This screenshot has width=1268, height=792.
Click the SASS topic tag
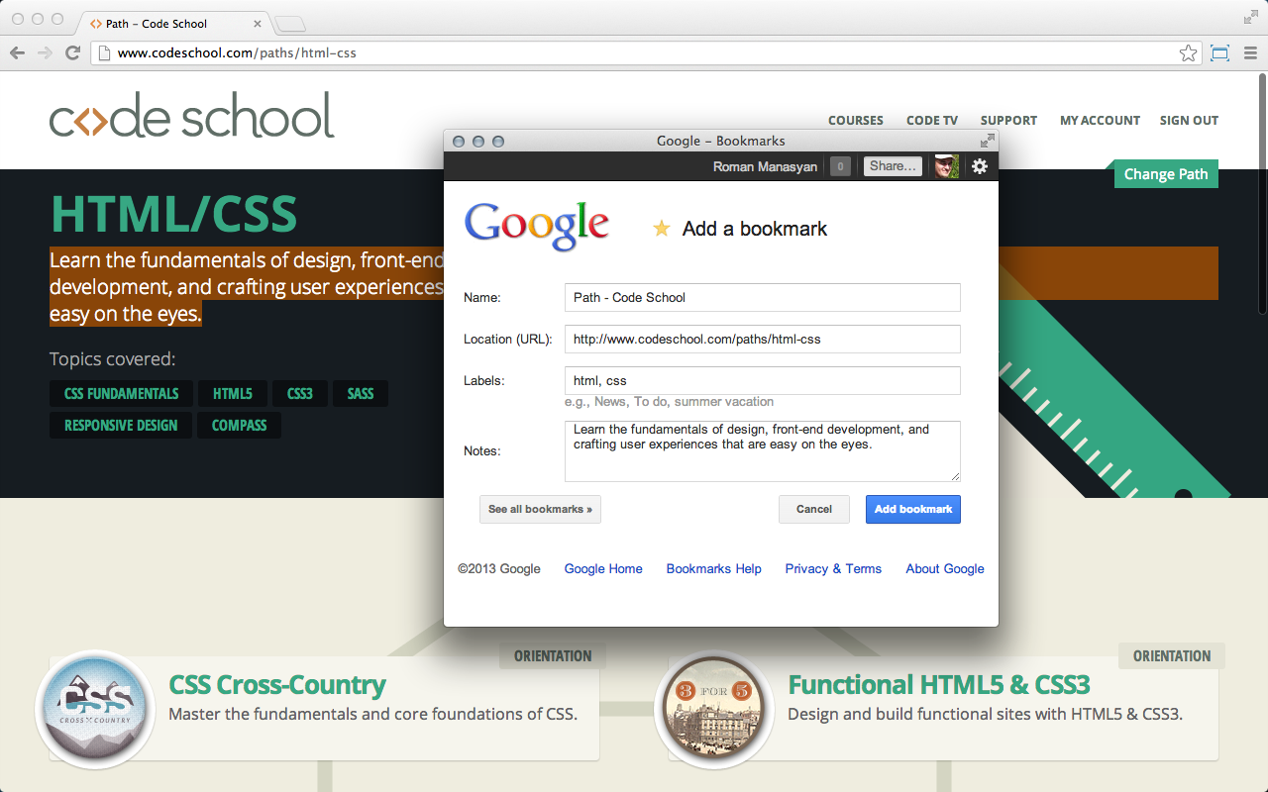pyautogui.click(x=361, y=394)
